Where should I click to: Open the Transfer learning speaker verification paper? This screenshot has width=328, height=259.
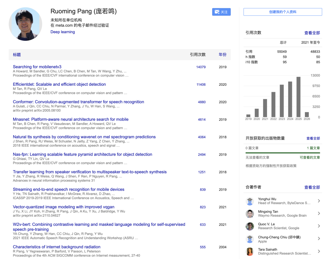(x=90, y=172)
